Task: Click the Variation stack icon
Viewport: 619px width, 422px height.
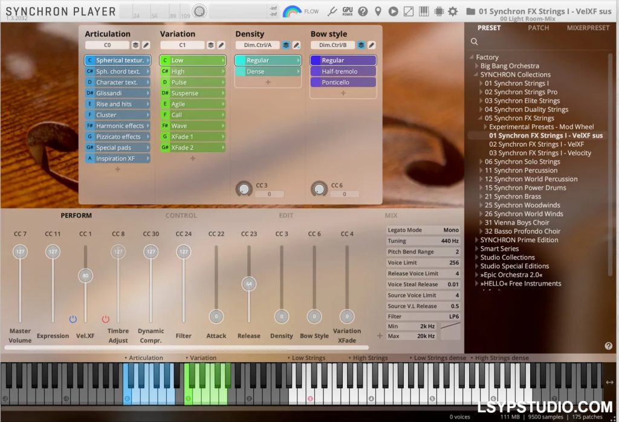Action: point(211,45)
